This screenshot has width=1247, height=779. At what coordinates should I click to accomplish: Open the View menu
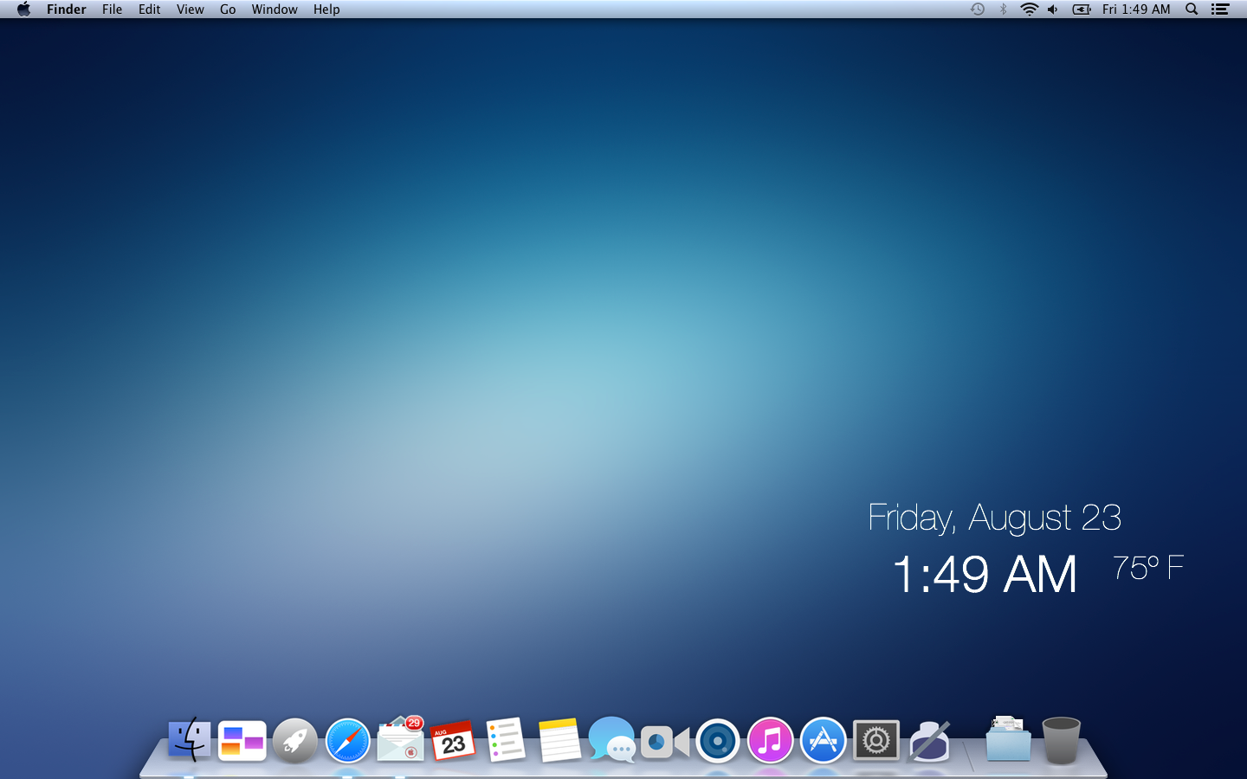191,10
